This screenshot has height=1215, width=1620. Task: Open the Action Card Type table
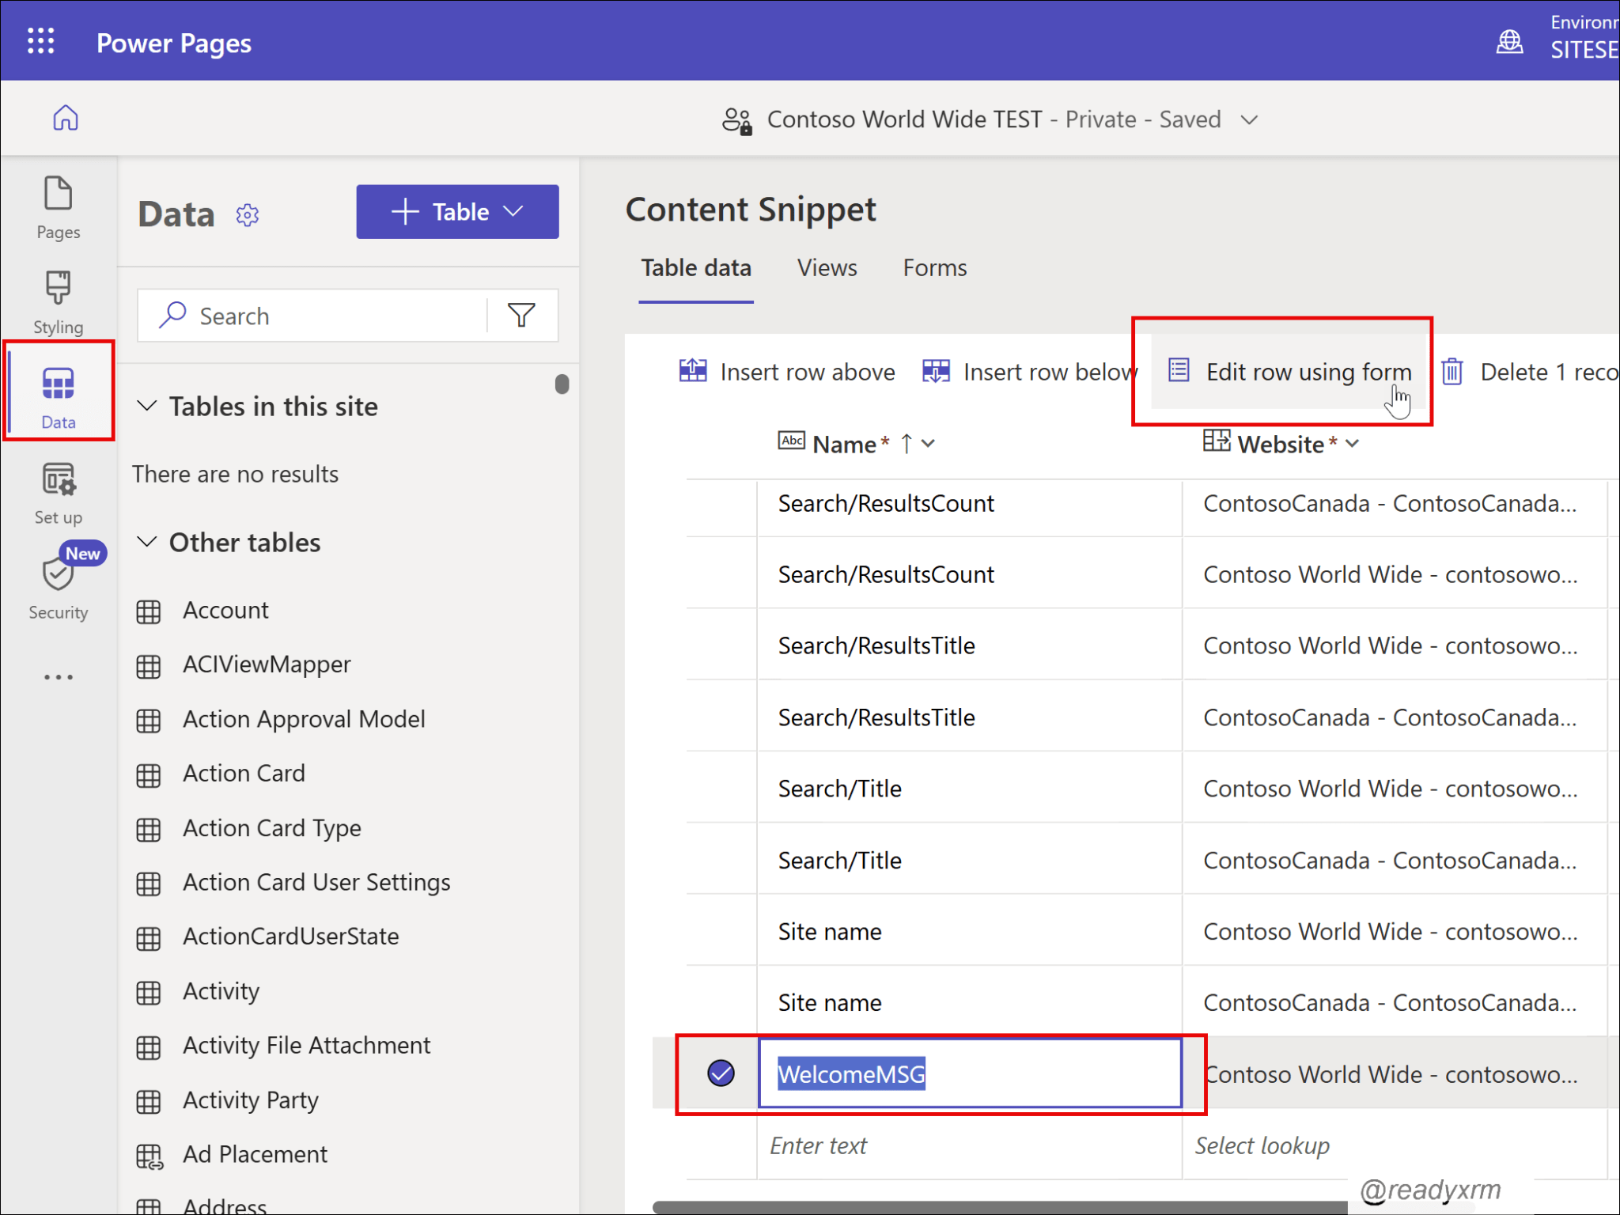click(271, 828)
